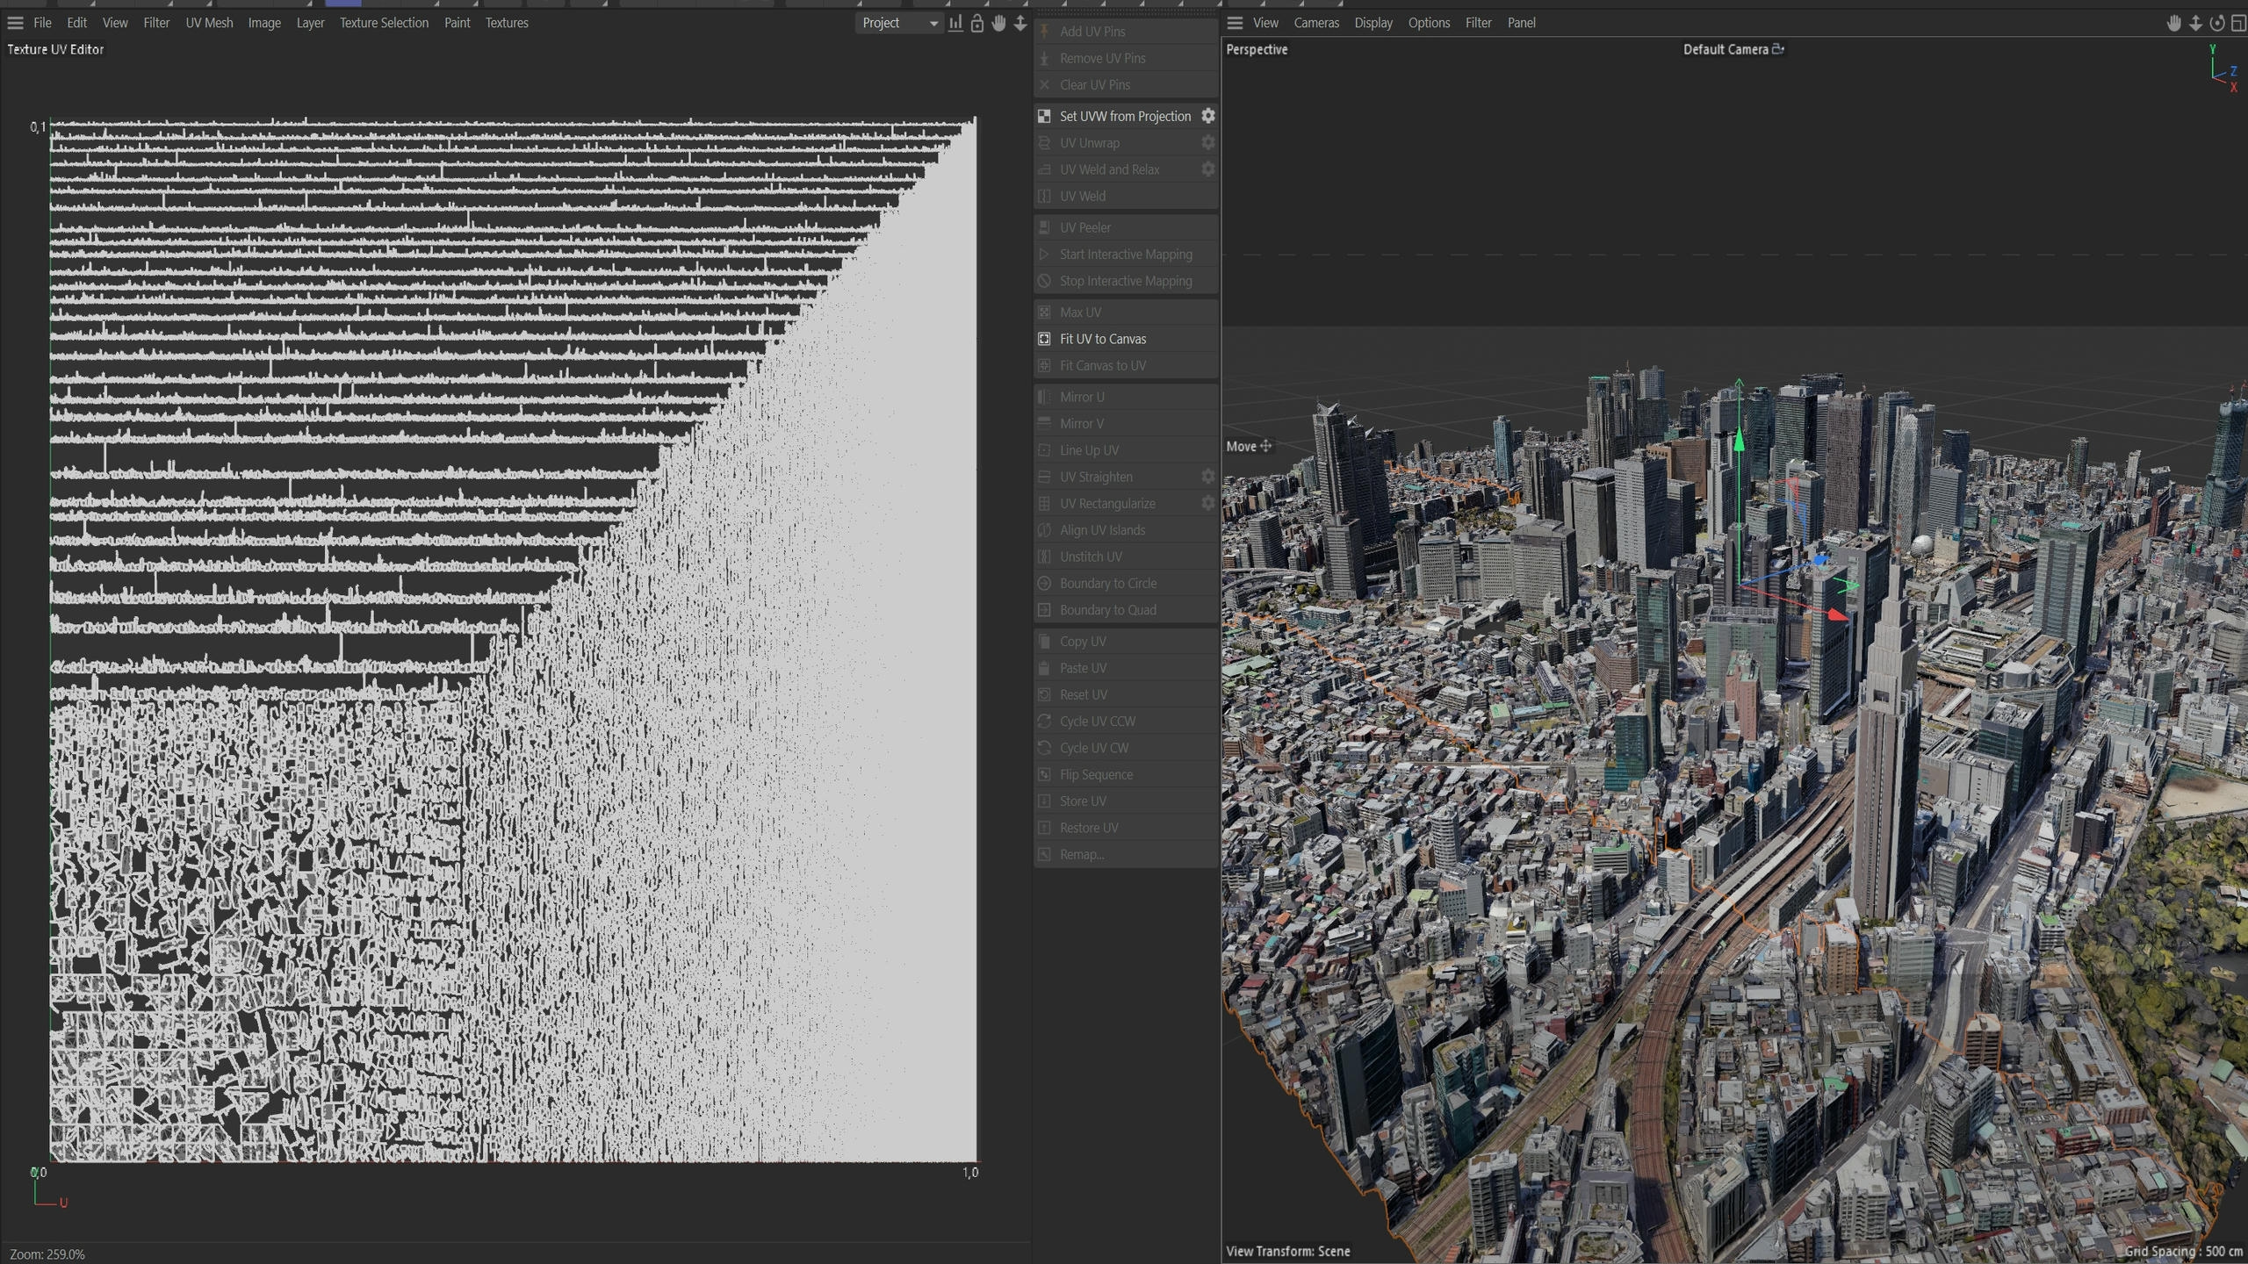The image size is (2248, 1264).
Task: Open the viewport hamburger menu icon
Action: point(1235,23)
